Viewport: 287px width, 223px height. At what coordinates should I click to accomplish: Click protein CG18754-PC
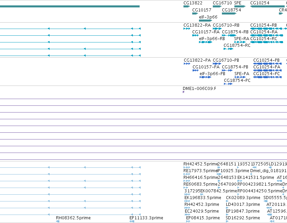point(237,81)
